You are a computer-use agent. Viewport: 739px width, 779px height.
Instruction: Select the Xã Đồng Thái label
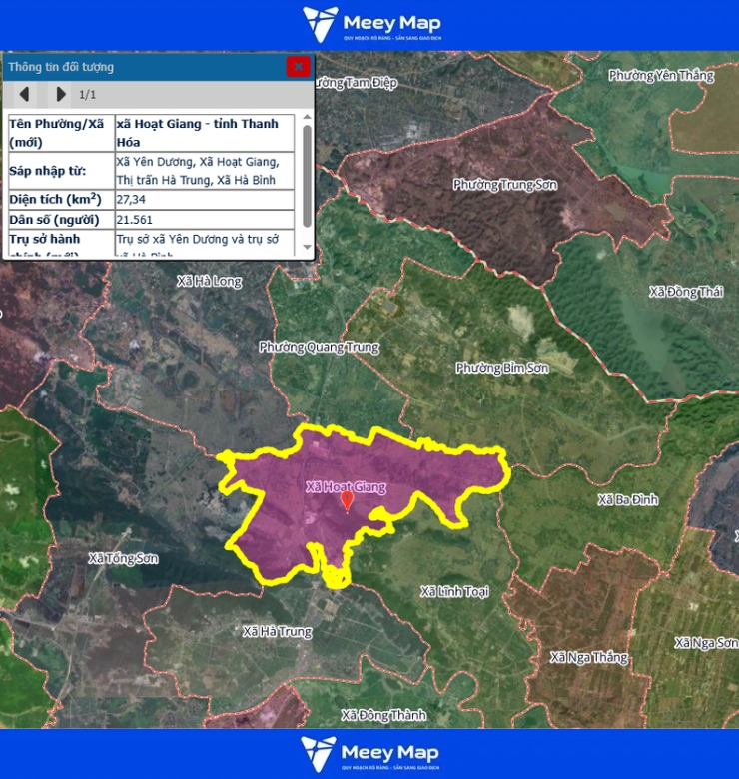tap(685, 292)
